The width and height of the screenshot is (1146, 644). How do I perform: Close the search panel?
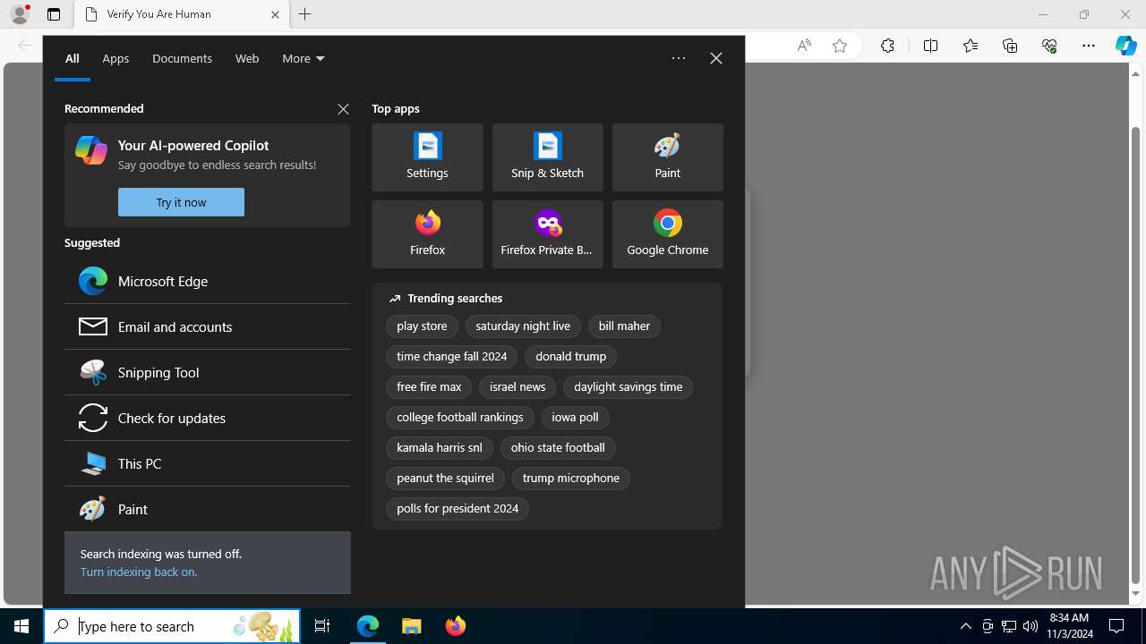pyautogui.click(x=716, y=58)
